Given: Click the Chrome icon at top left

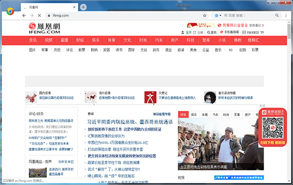Looking at the screenshot, I should 10,11.
